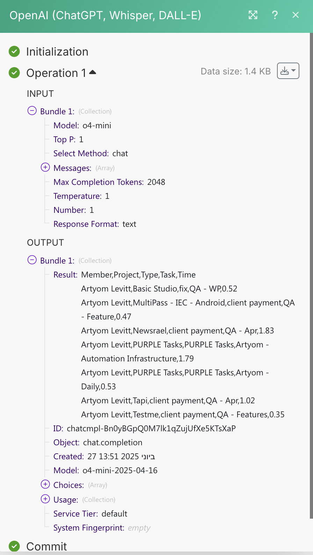Click the OUTPUT 'Bundle 1:' label
The height and width of the screenshot is (555, 313).
(x=57, y=261)
